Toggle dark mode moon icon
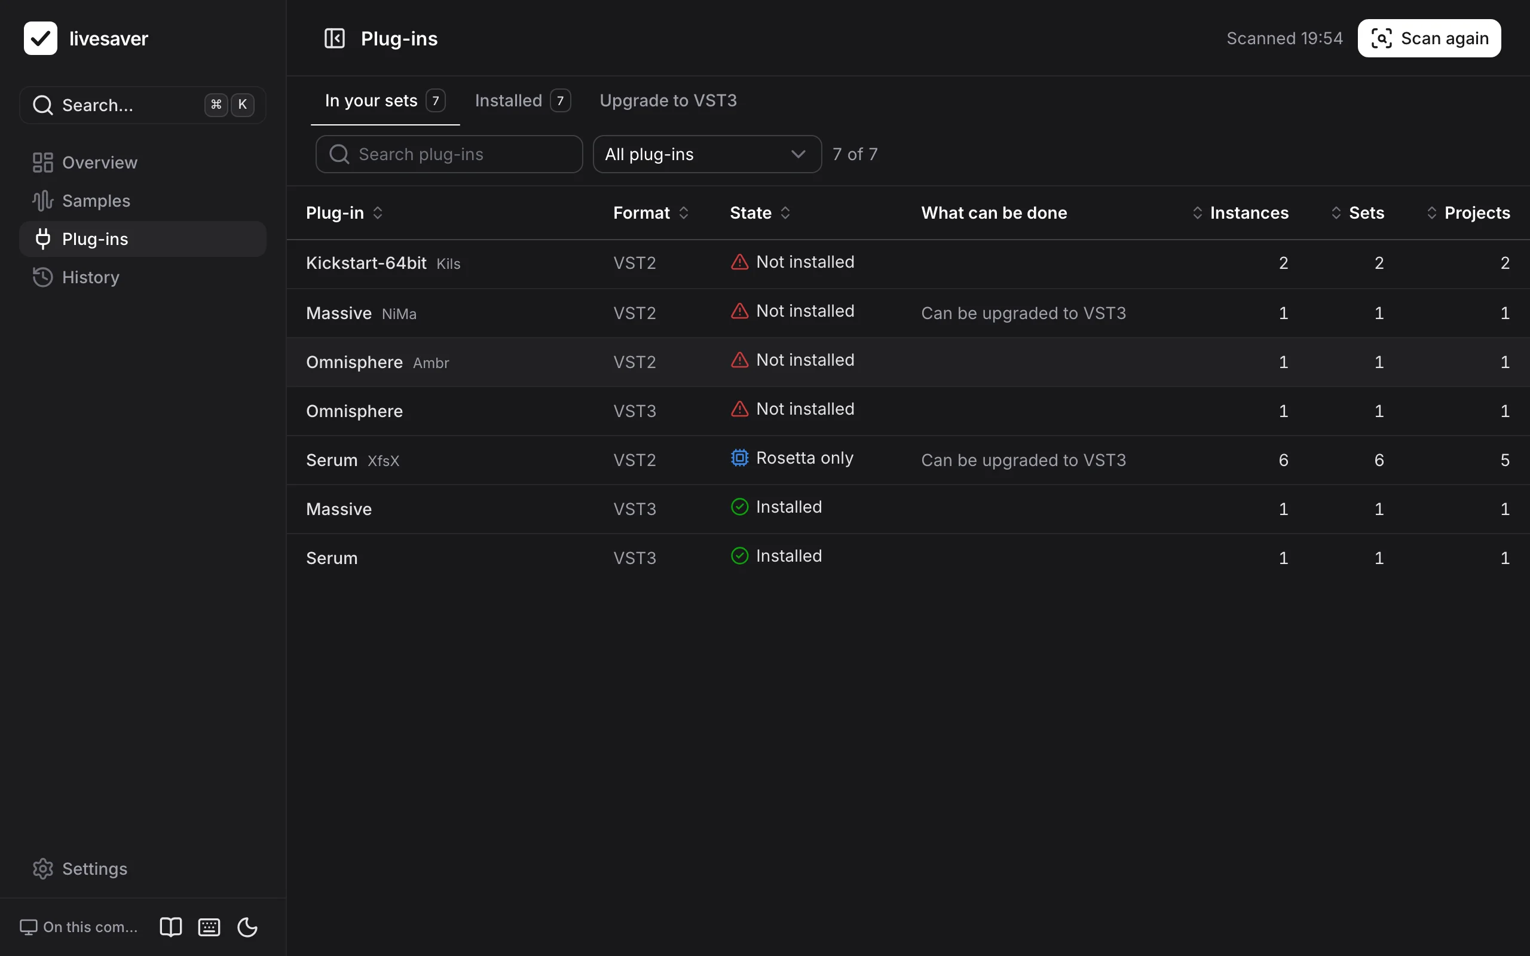 [247, 927]
